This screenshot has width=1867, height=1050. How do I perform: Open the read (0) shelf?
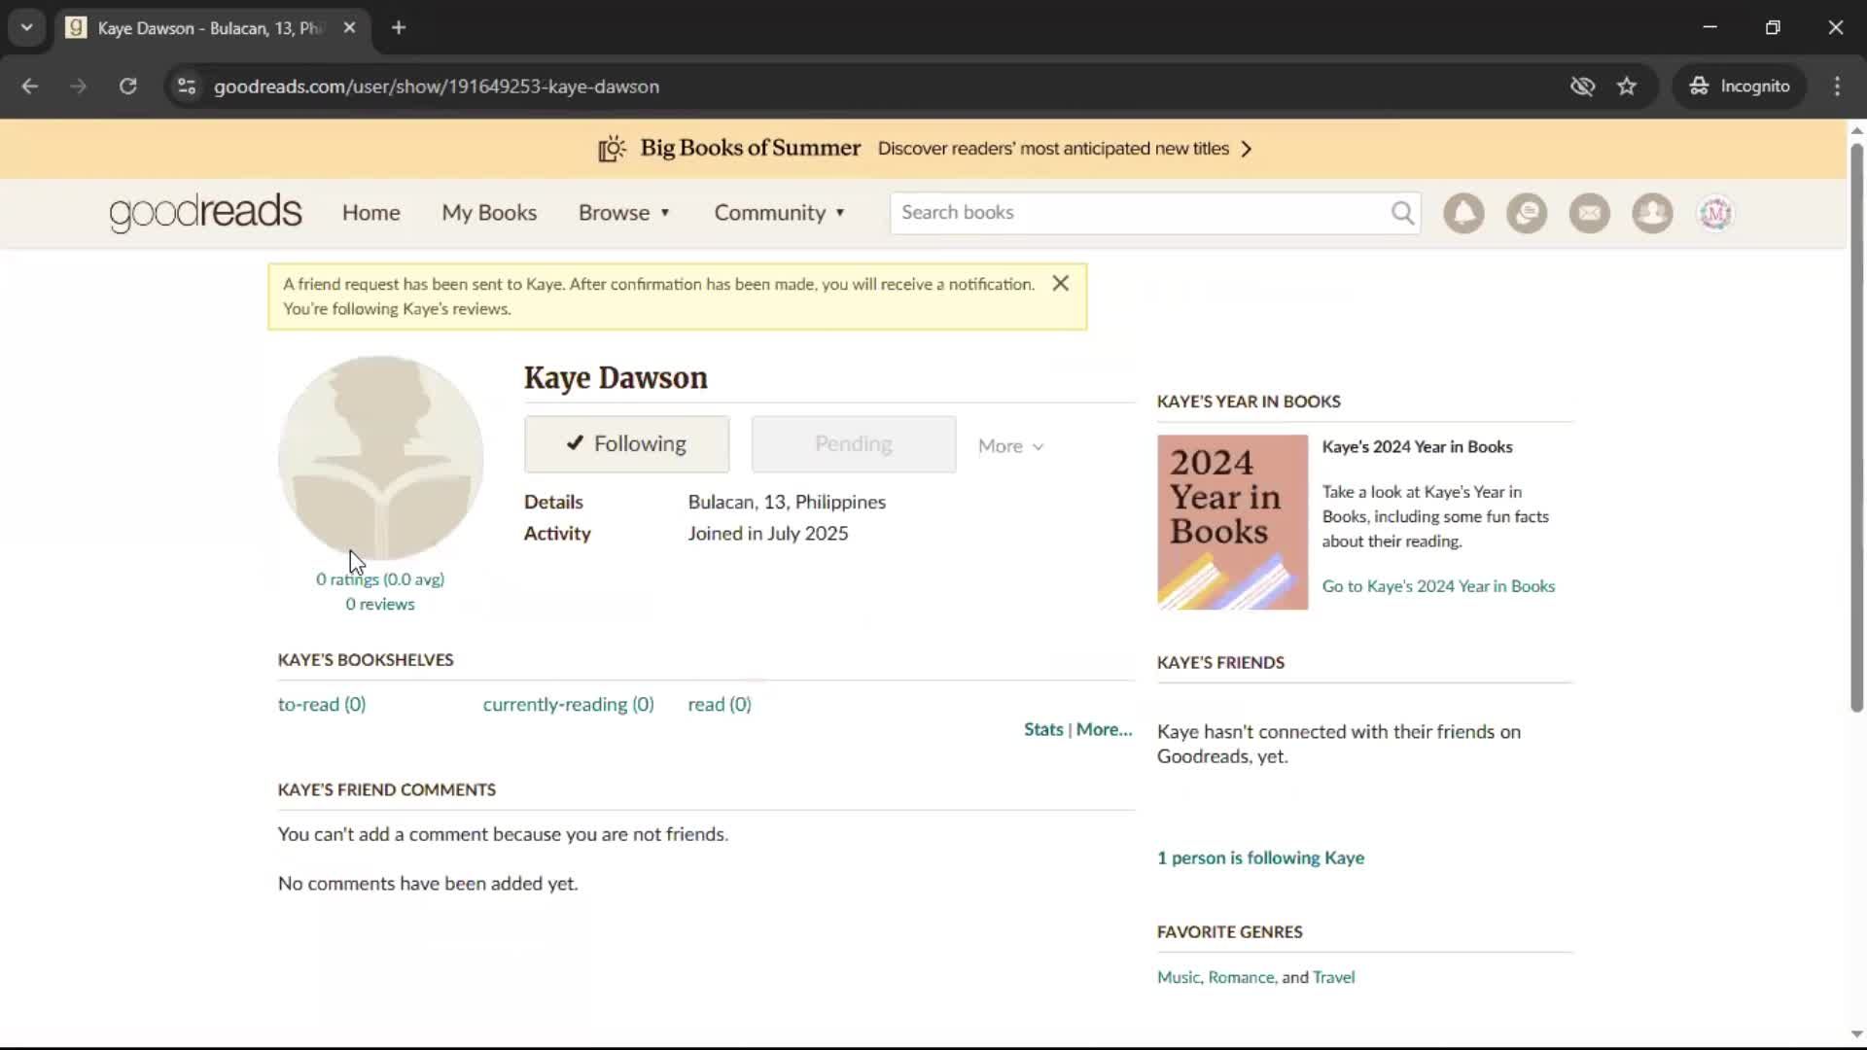(720, 705)
